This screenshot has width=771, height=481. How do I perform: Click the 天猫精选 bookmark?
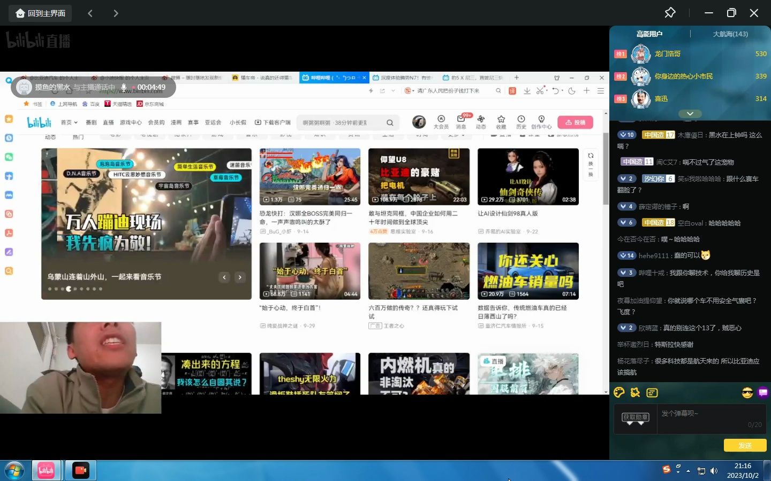click(118, 104)
